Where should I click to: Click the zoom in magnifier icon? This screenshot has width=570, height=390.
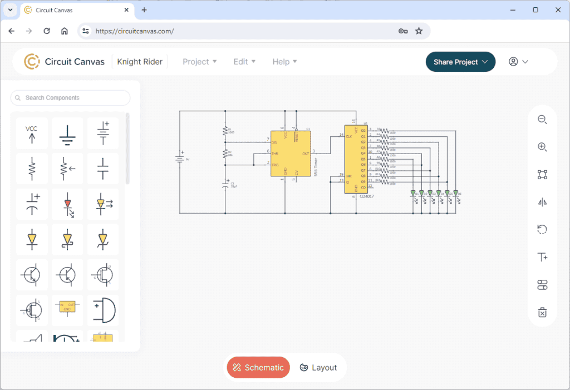542,147
